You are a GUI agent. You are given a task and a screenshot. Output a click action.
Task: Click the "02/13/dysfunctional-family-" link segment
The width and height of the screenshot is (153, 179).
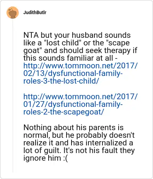coord(73,73)
